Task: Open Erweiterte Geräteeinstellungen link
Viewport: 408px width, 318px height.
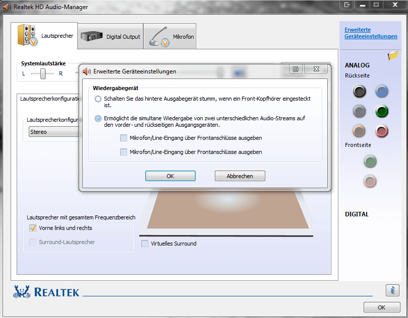Action: pos(371,33)
